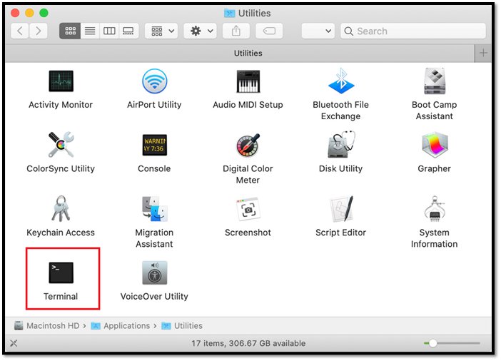
Task: Open the group-by arrangement dropdown
Action: click(x=161, y=31)
